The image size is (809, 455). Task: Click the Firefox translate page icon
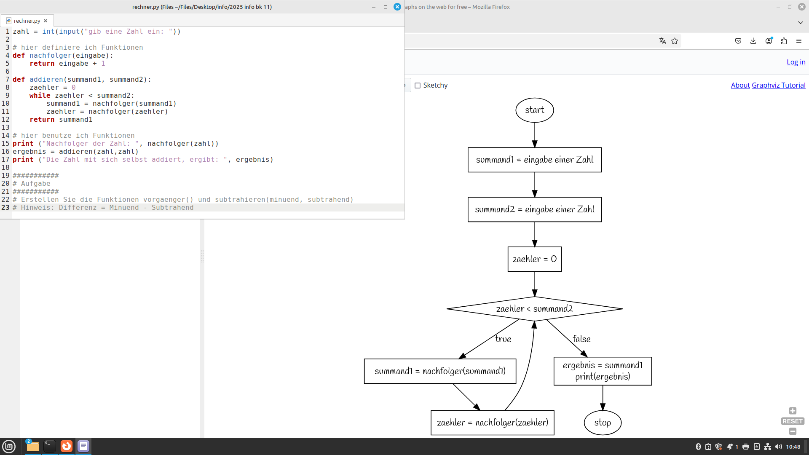[x=662, y=41]
